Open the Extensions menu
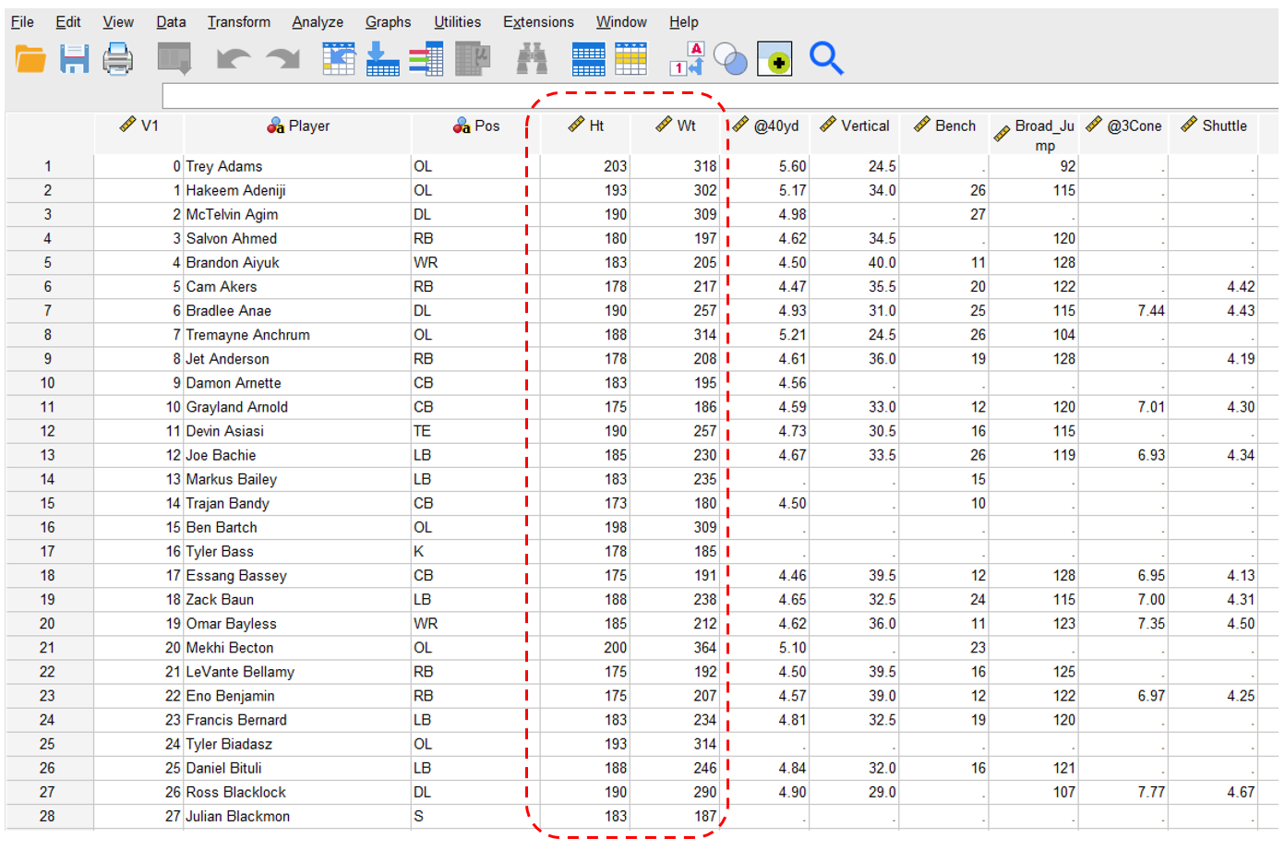Image resolution: width=1285 pixels, height=850 pixels. pos(538,21)
